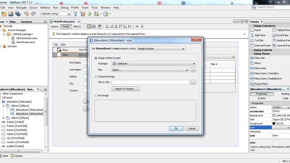Toggle the Design view button
The height and width of the screenshot is (163, 290).
(x=66, y=27)
